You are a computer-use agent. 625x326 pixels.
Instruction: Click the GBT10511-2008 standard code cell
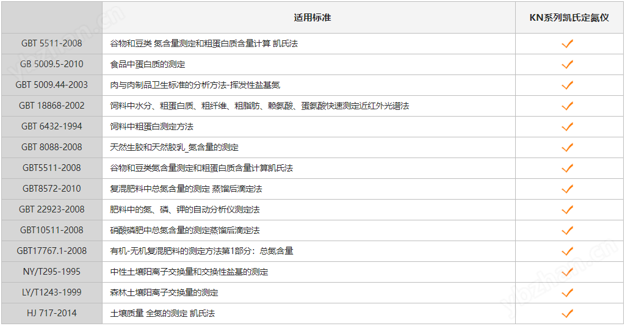tap(52, 230)
